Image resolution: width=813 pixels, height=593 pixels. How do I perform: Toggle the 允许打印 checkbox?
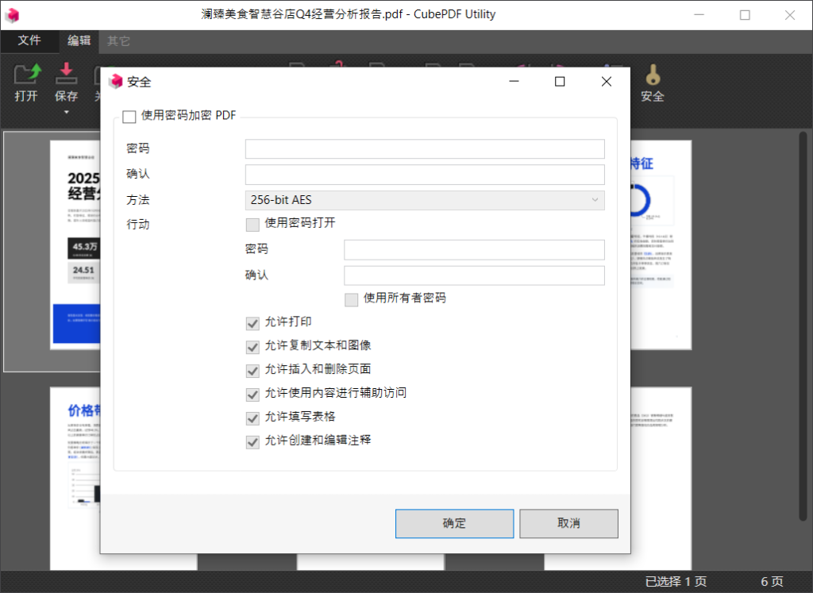[252, 323]
